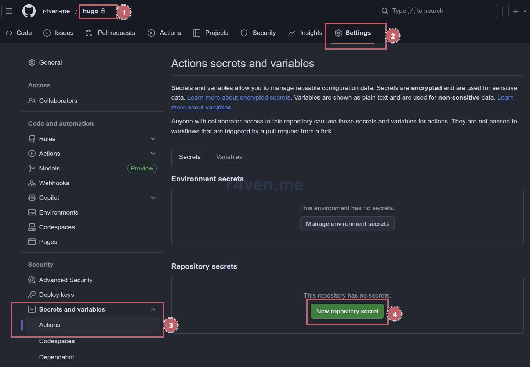The image size is (530, 367).
Task: Click the Pages browser icon
Action: (32, 242)
